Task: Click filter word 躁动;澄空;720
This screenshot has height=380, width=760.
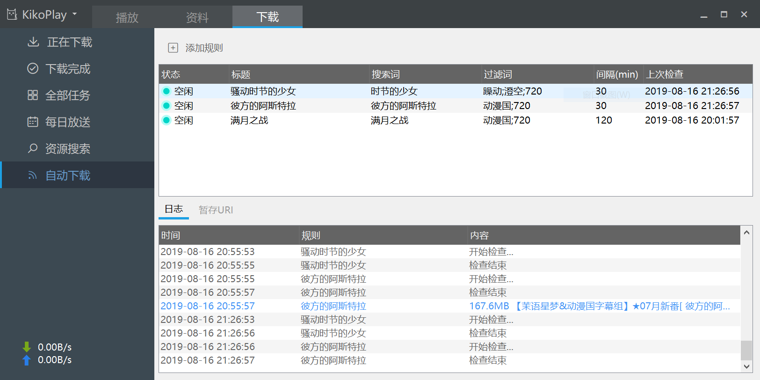Action: [513, 91]
